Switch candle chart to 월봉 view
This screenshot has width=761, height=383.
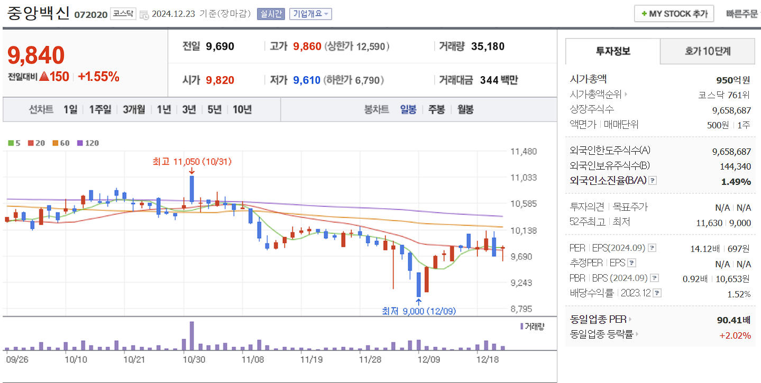(464, 109)
